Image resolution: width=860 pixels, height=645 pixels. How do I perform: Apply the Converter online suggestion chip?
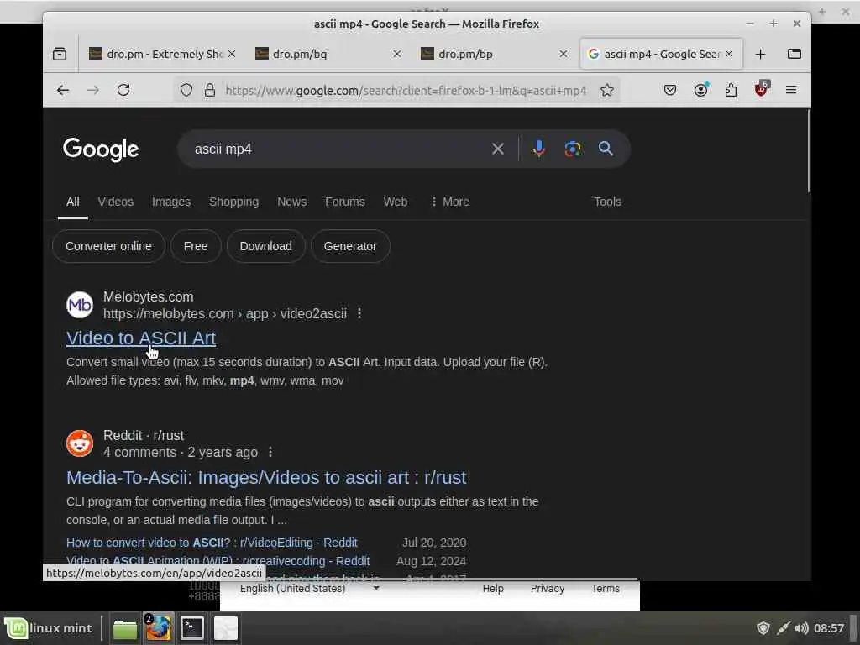point(108,246)
